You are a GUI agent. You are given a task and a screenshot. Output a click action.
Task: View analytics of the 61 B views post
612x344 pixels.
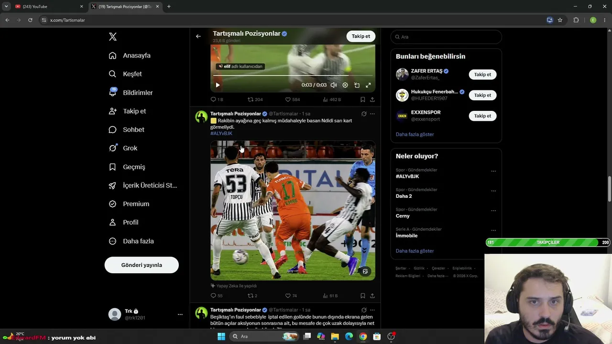coord(330,296)
